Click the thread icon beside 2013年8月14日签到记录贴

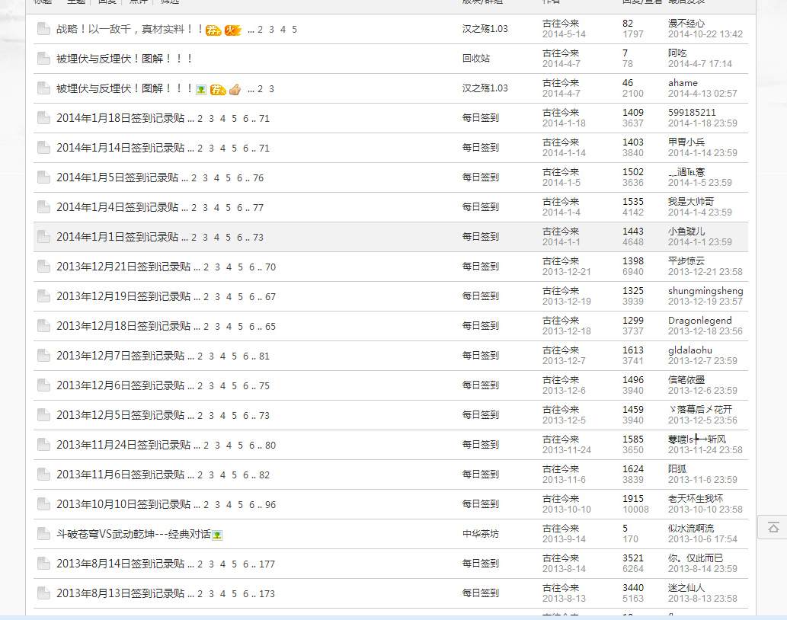[x=43, y=564]
